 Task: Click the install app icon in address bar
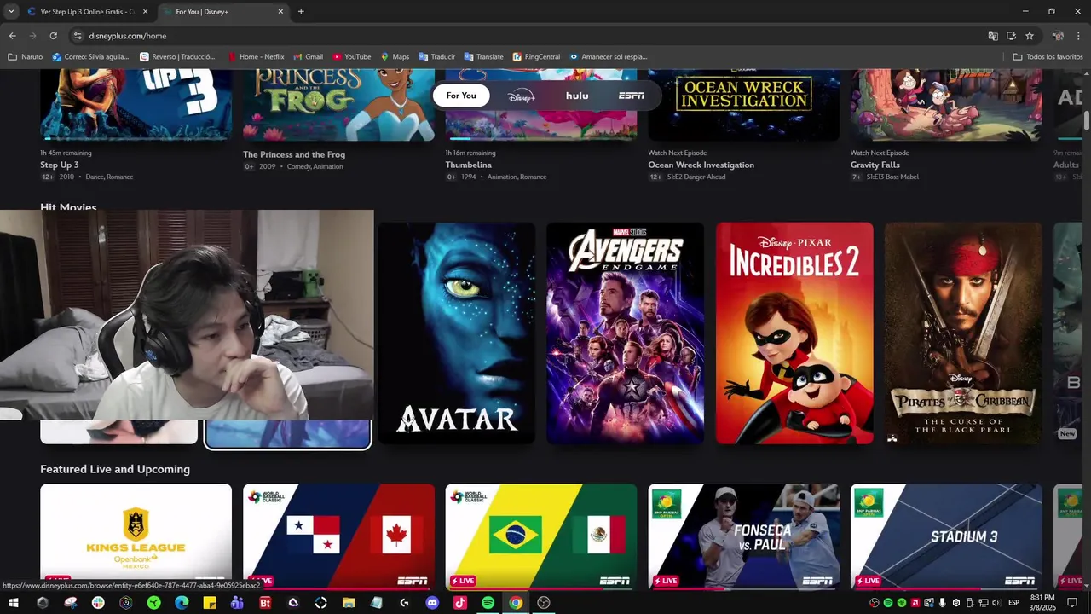click(x=1011, y=36)
